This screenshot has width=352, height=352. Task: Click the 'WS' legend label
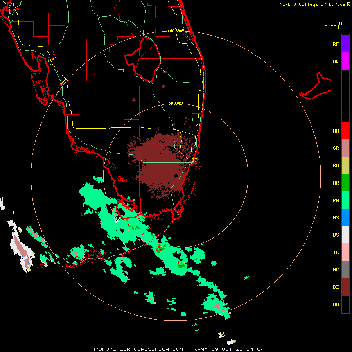click(336, 218)
